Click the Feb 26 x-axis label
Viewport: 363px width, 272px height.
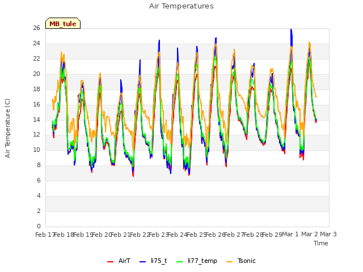point(215,235)
